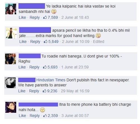
Task: Open profile picture of the phone battery commenter
Action: pyautogui.click(x=11, y=107)
